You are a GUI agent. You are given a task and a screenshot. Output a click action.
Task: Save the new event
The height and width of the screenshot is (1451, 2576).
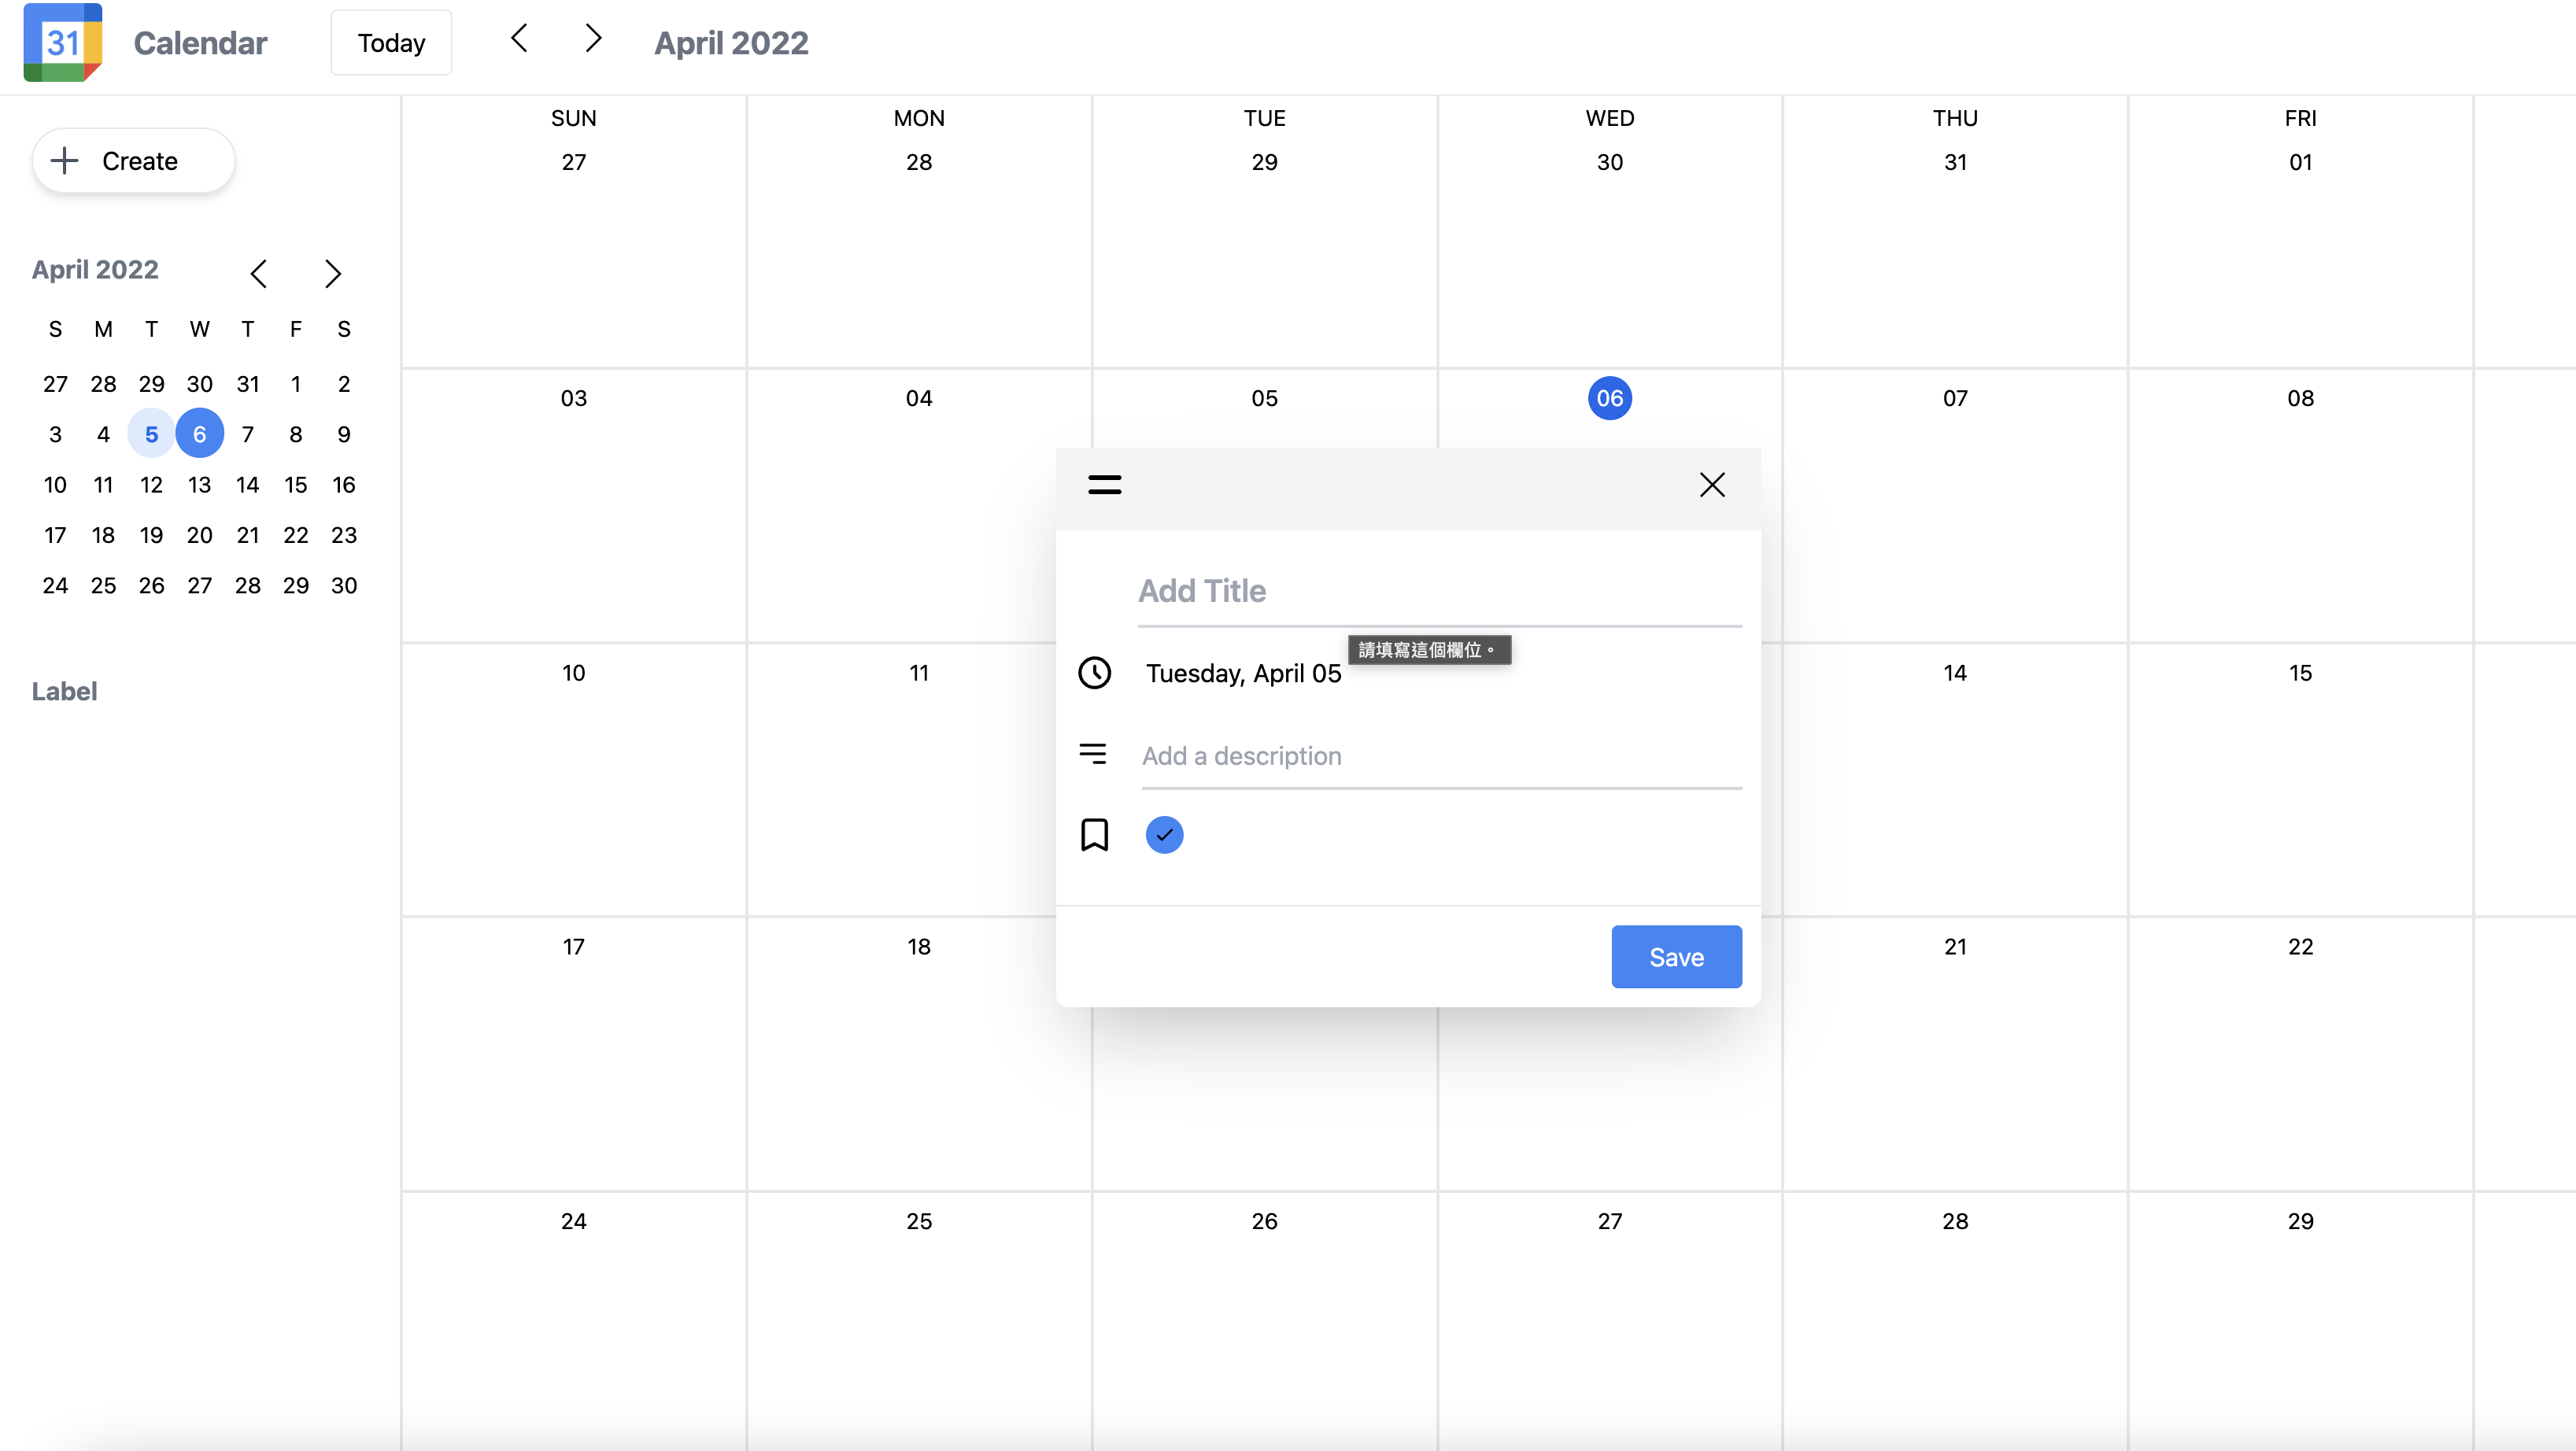click(1676, 957)
